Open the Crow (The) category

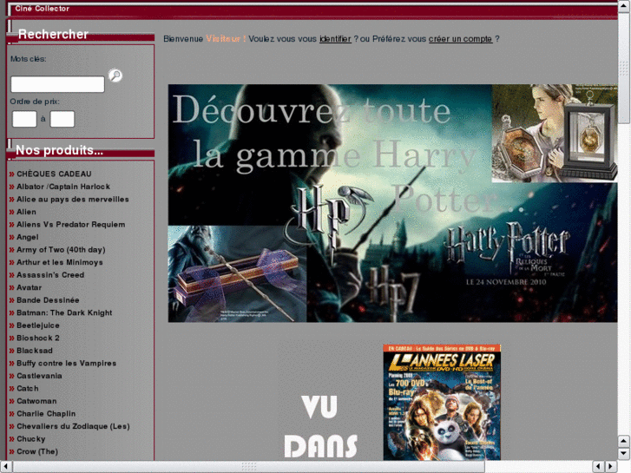click(37, 451)
